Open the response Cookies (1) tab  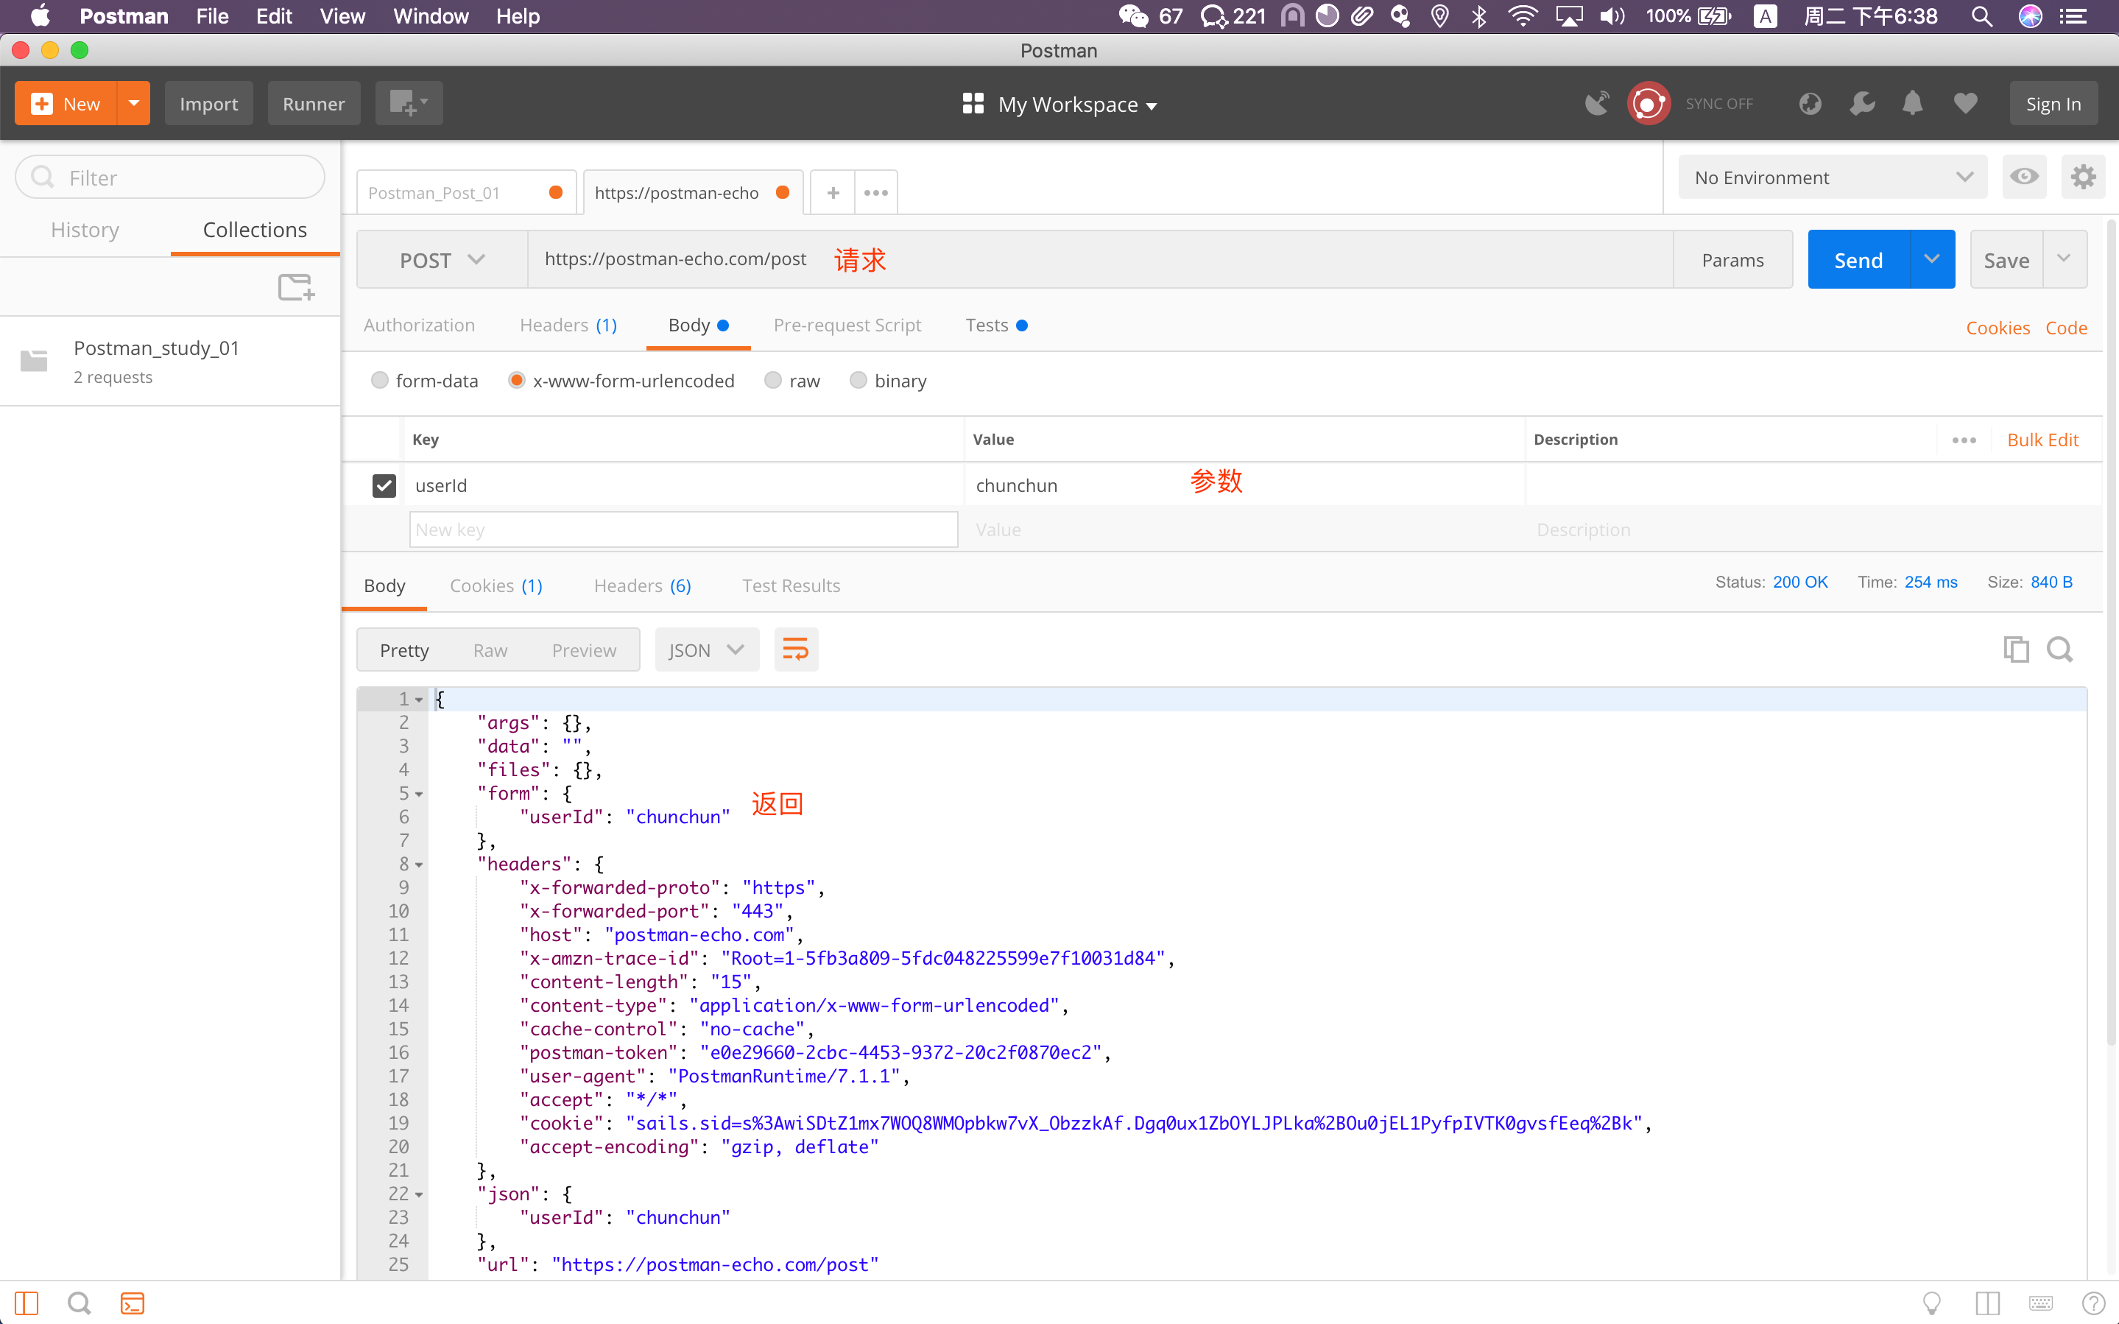pos(496,585)
